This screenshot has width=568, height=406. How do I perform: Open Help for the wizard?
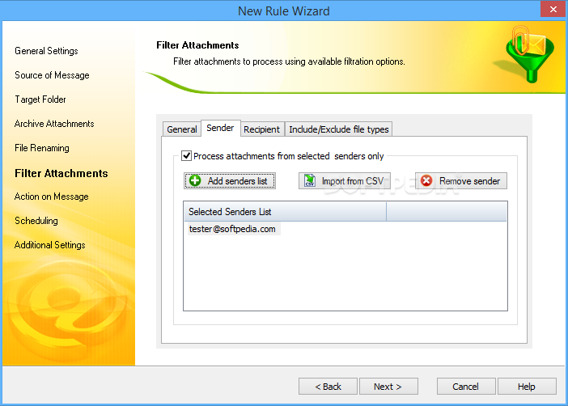click(527, 387)
